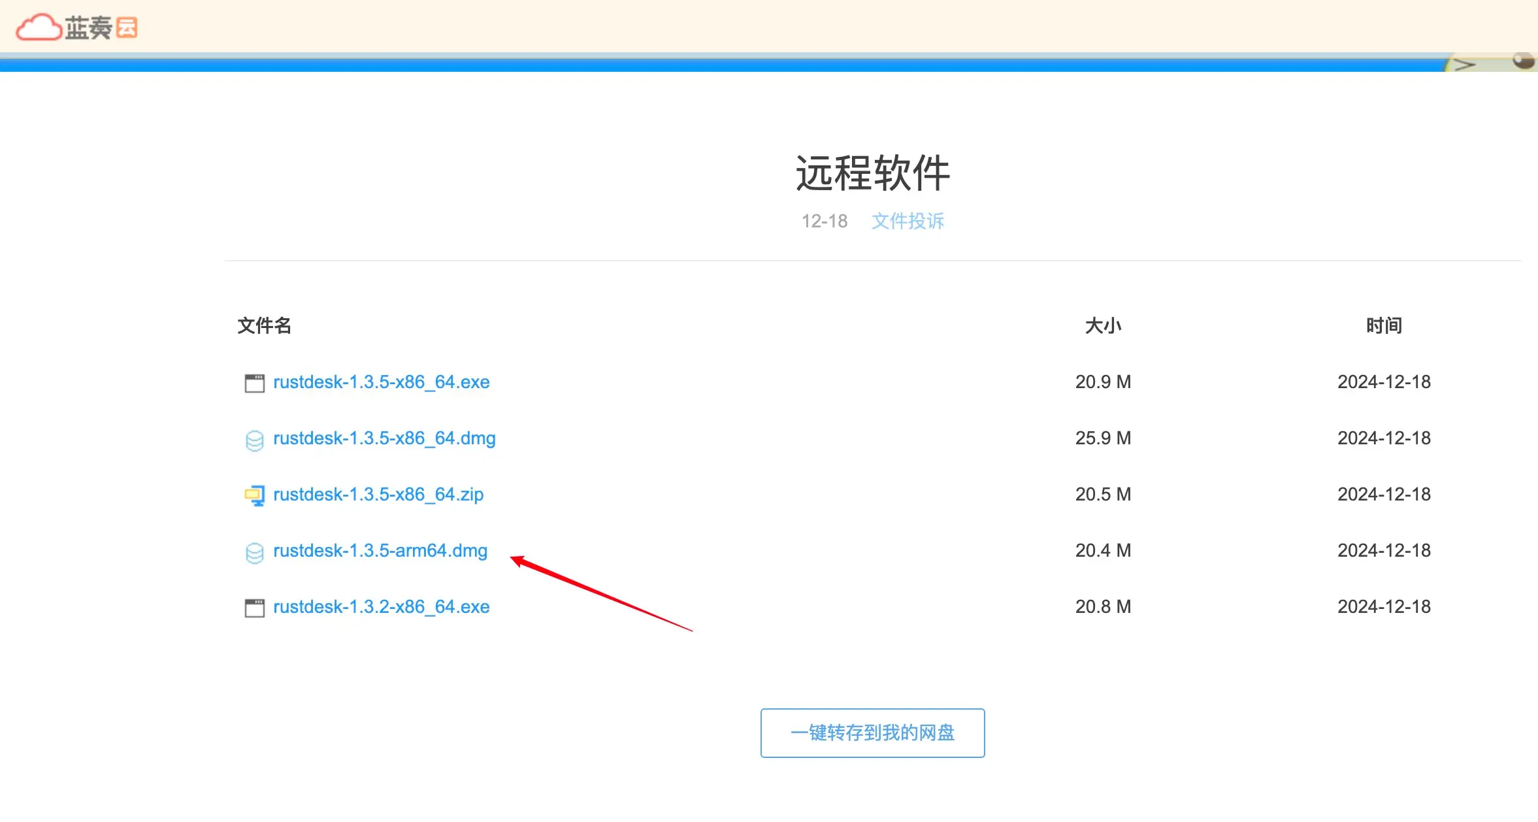Screen dimensions: 1538x822
Task: Click the 20.5 M size value
Action: [x=1103, y=495]
